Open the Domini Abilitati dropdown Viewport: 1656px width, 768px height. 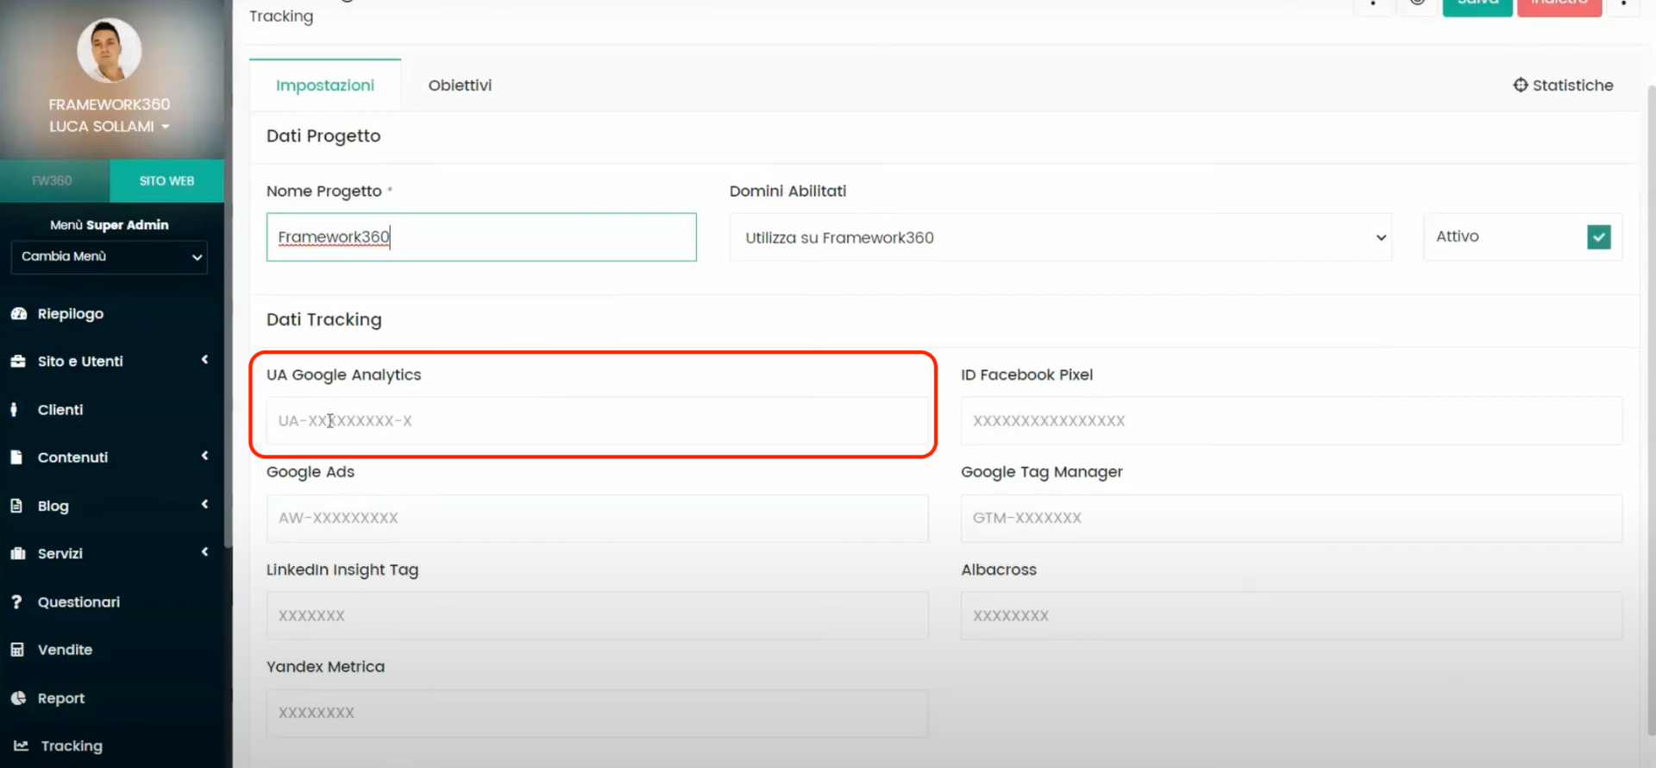[1060, 238]
